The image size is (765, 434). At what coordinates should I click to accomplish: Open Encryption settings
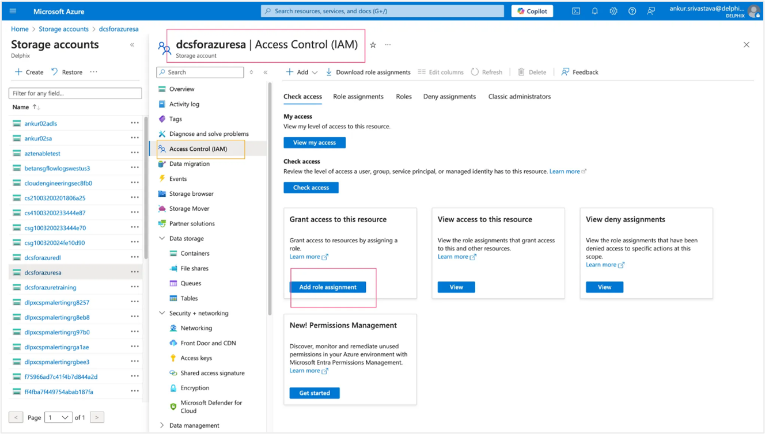pyautogui.click(x=194, y=388)
